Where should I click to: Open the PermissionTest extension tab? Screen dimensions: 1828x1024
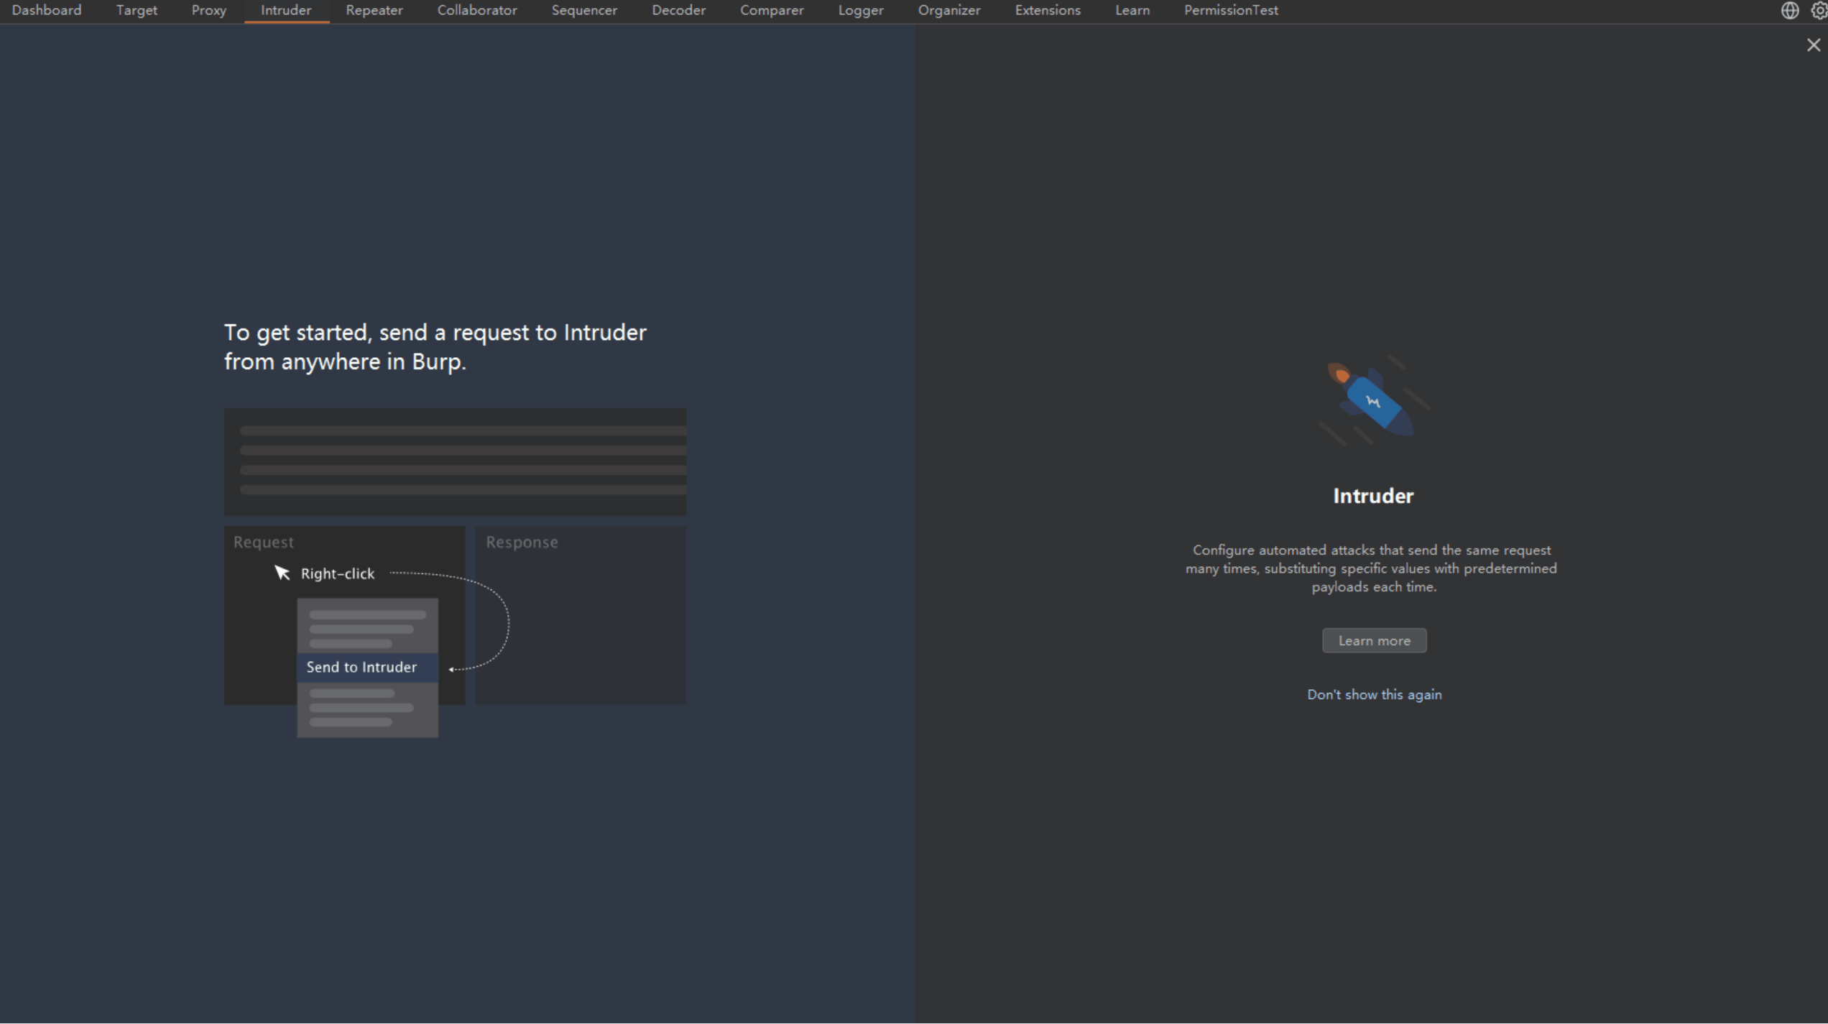[1231, 10]
